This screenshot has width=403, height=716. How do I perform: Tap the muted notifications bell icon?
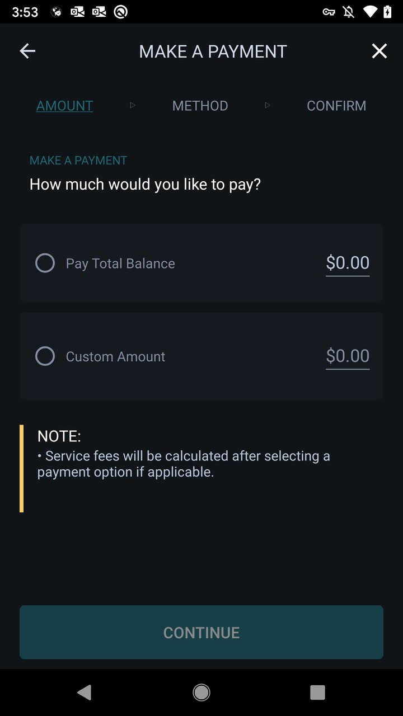point(349,12)
